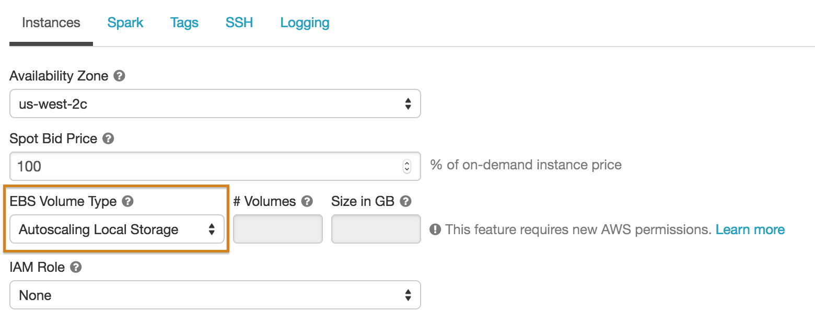815x322 pixels.
Task: Click into the Spot Bid Price field
Action: point(204,166)
